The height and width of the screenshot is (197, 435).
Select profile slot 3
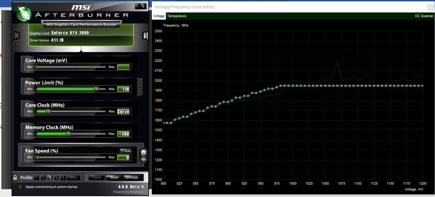pyautogui.click(x=50, y=178)
